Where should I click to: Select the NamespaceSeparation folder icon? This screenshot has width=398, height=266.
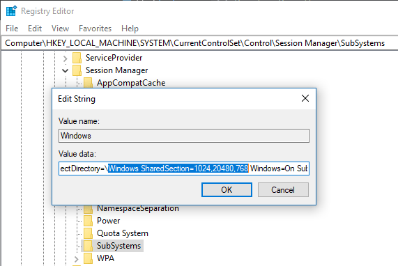[88, 209]
